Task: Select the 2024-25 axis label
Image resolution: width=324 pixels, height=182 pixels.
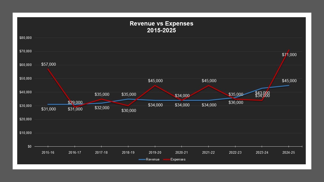Action: (288, 152)
